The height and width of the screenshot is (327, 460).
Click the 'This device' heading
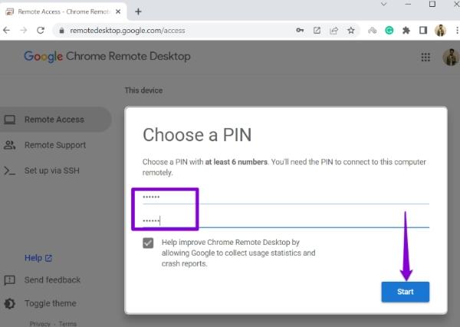point(143,91)
